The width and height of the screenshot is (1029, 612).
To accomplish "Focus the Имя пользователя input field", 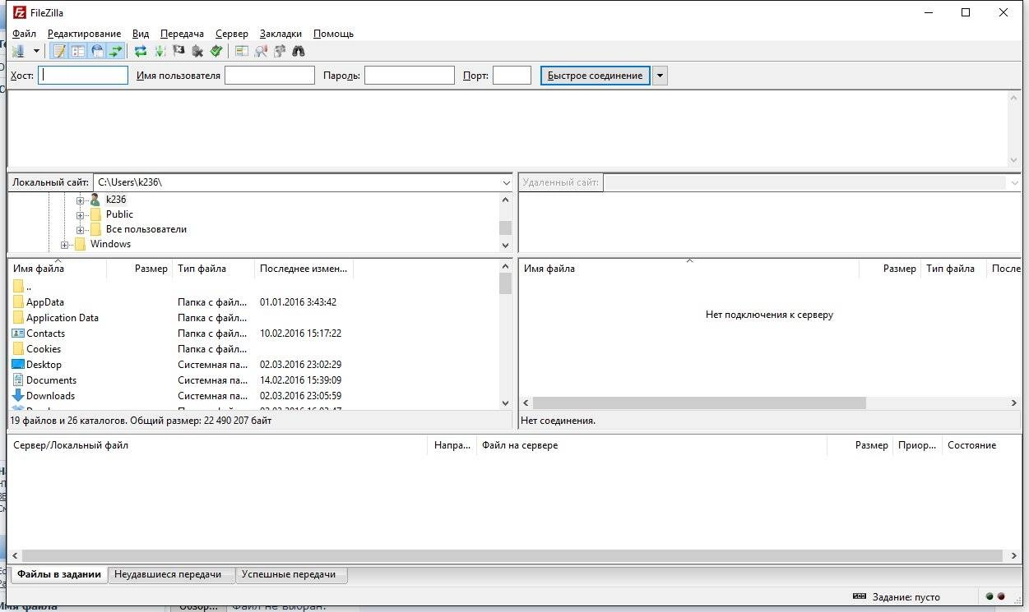I will [x=270, y=76].
